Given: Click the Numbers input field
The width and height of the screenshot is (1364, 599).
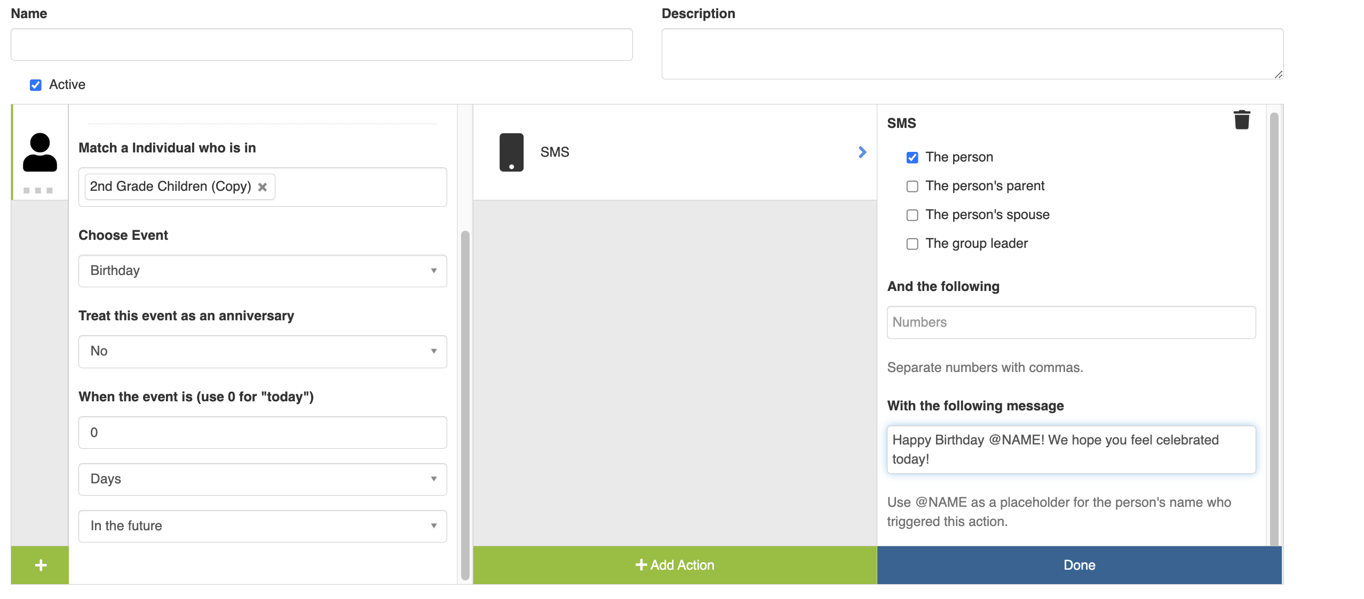Looking at the screenshot, I should coord(1070,322).
